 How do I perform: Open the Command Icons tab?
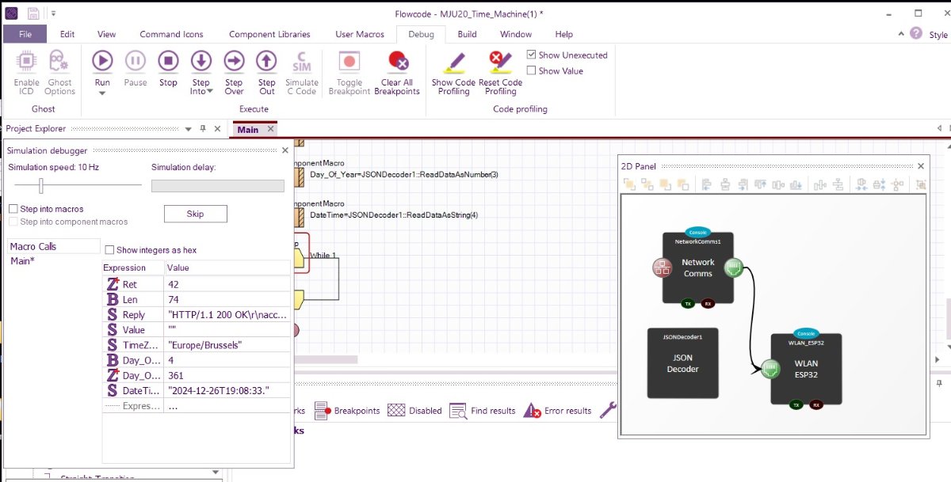171,34
